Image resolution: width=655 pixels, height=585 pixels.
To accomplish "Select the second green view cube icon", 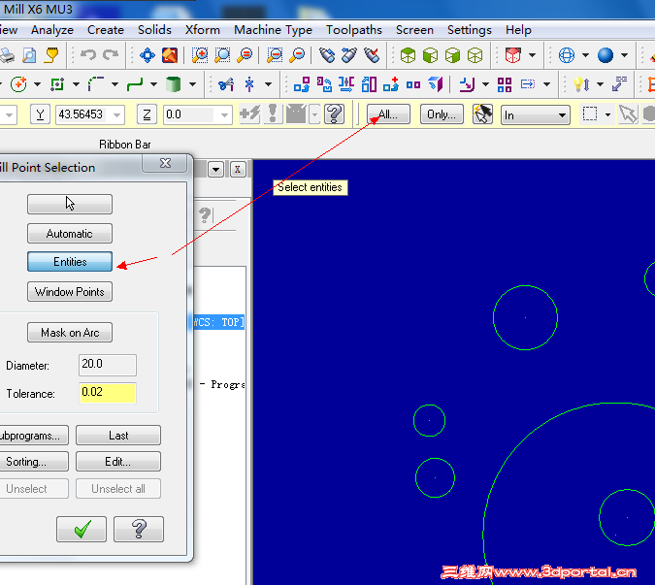I will [430, 55].
